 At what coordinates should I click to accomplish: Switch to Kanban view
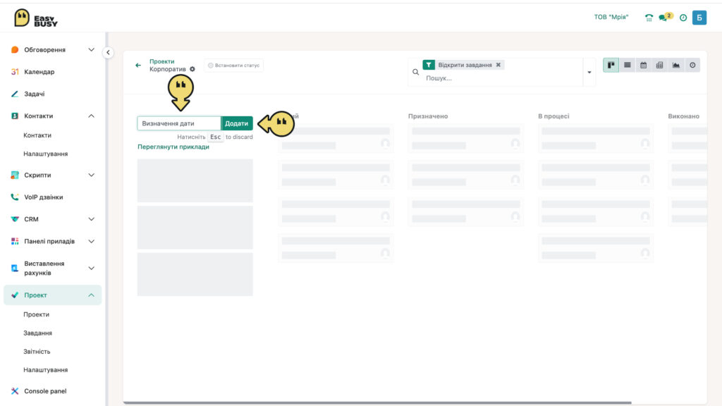611,65
